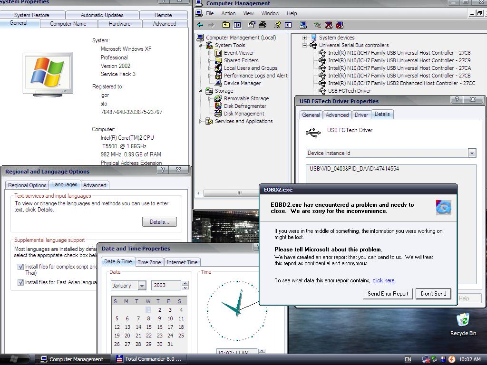Screen dimensions: 487x365
Task: Click the Disk Defragmenter icon
Action: [218, 106]
